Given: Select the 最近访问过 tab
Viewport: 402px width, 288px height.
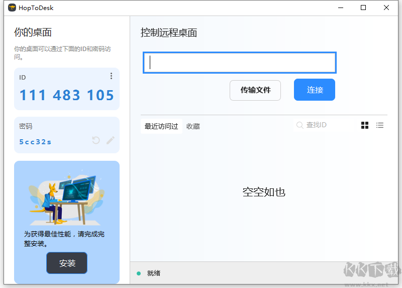Looking at the screenshot, I should point(161,126).
